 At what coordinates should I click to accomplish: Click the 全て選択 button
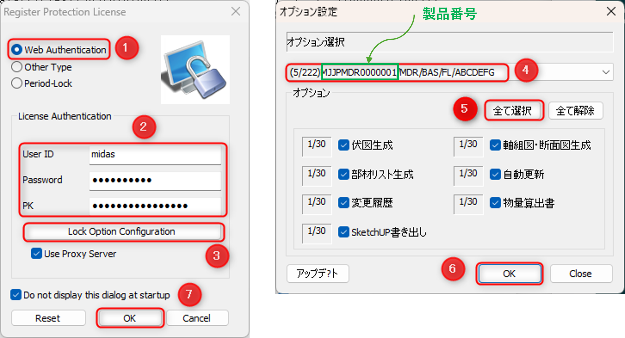tap(514, 110)
